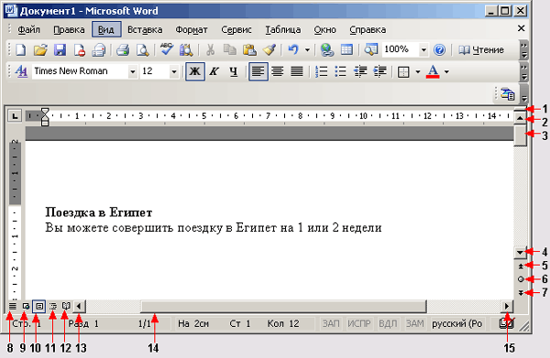Click the Select Browse Object circle button

click(x=521, y=279)
